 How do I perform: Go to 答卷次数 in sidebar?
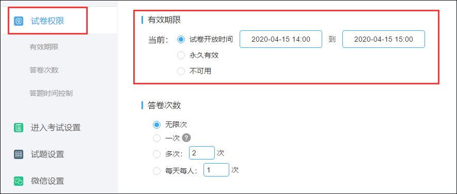[x=44, y=70]
